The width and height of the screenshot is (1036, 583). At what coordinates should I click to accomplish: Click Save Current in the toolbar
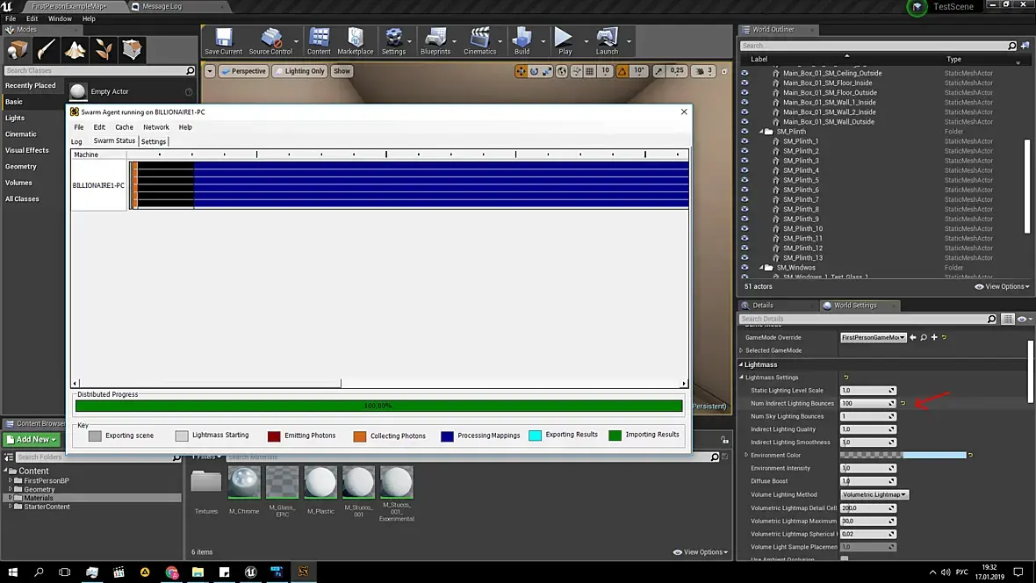point(223,41)
